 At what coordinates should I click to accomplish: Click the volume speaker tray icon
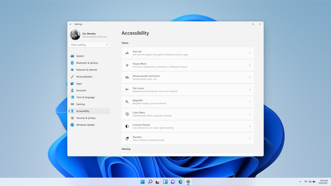tap(310, 182)
